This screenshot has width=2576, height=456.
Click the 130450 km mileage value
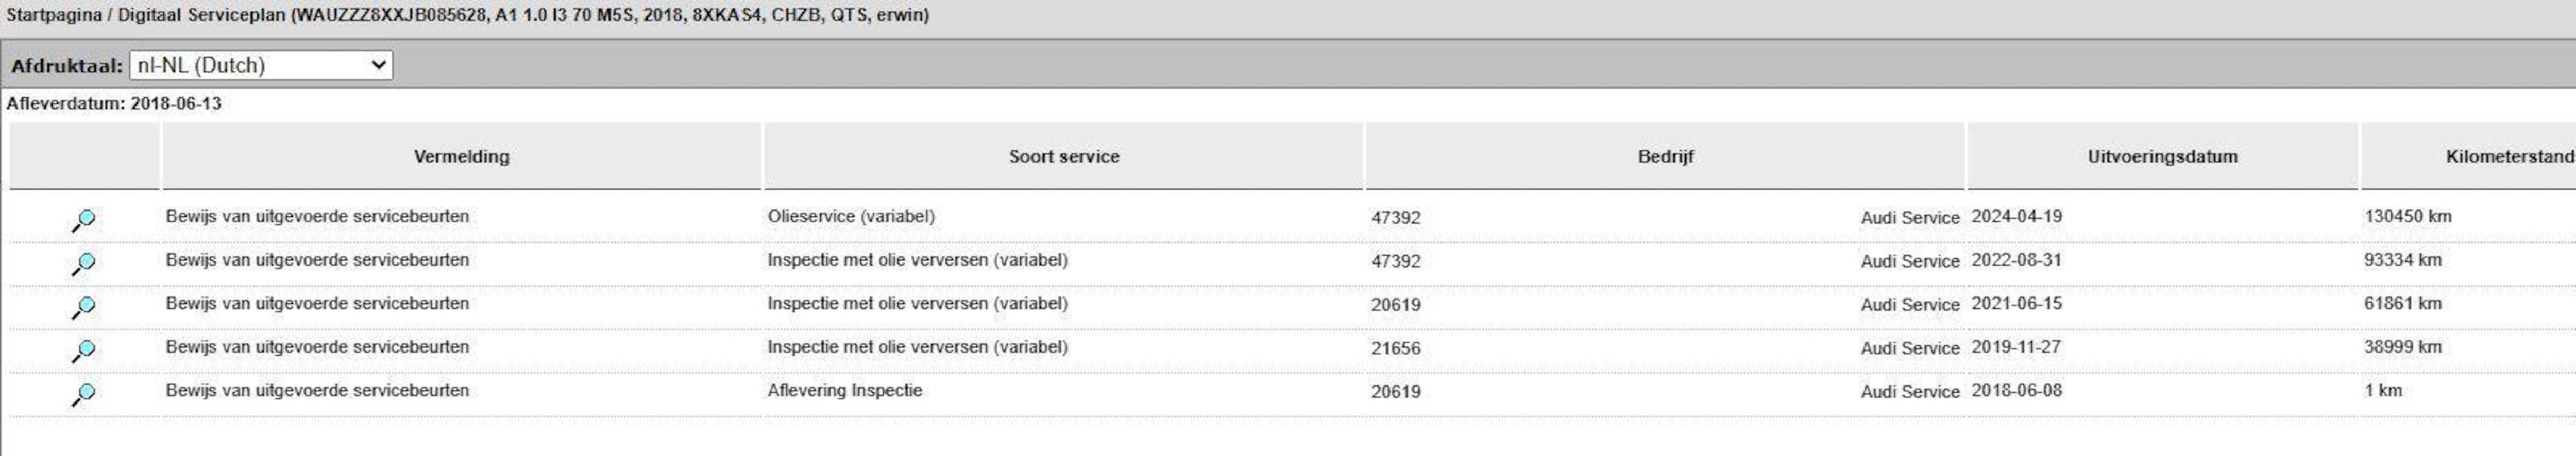click(2407, 216)
